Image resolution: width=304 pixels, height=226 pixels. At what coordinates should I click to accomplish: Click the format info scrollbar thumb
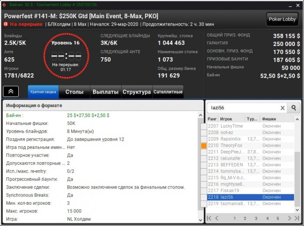click(x=201, y=164)
